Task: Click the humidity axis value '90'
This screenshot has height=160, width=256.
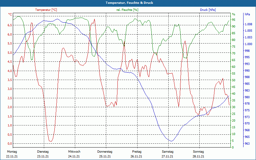Action: (x=234, y=27)
